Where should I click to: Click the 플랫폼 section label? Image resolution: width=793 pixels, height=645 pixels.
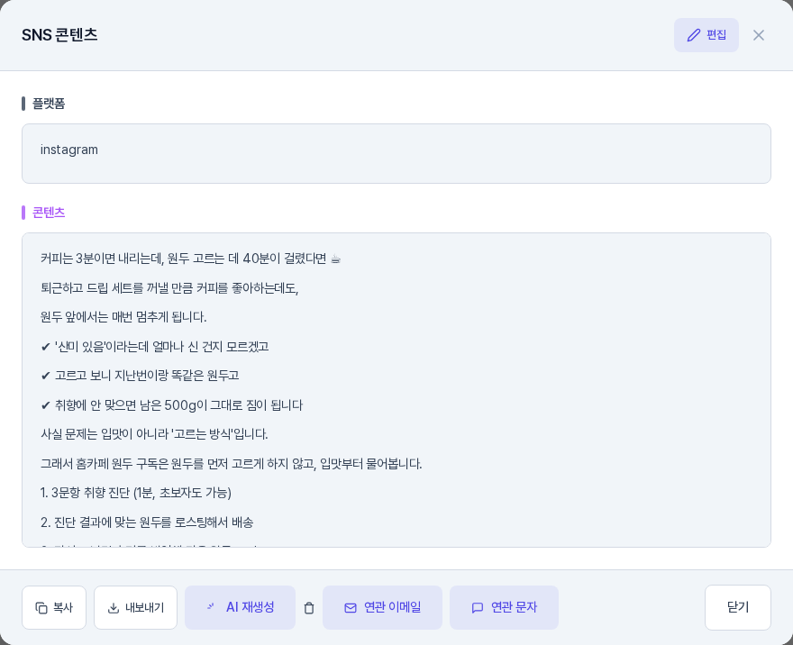49,104
